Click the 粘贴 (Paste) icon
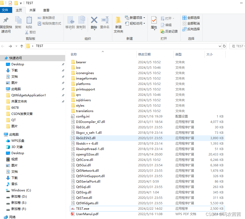The image size is (245, 219). 29,21
